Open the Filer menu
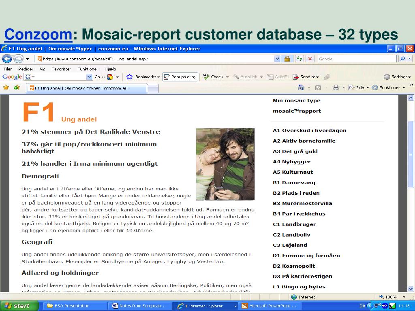The image size is (415, 311). 8,69
